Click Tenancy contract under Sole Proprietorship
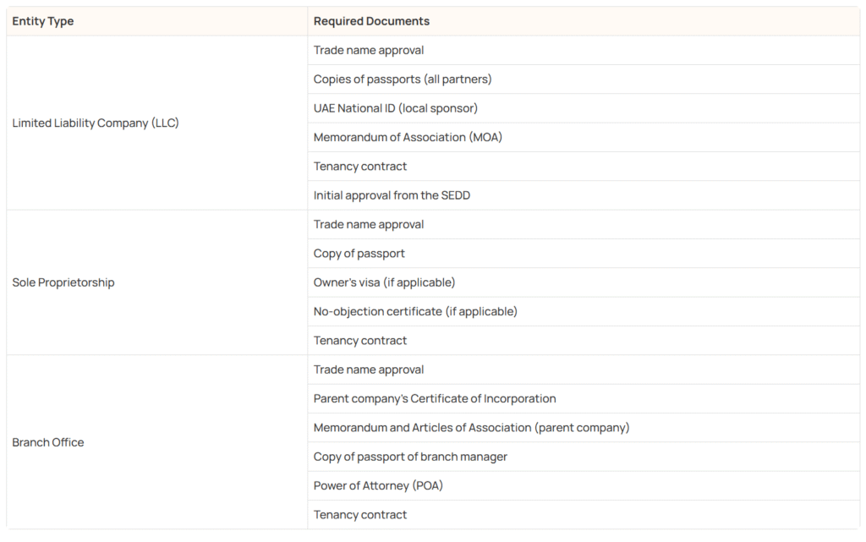The image size is (866, 542). pos(584,341)
